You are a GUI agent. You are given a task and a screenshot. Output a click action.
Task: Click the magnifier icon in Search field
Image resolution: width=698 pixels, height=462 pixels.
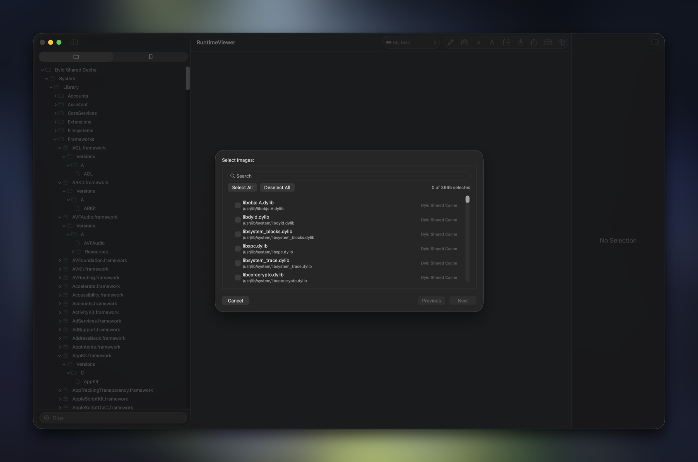(x=233, y=176)
